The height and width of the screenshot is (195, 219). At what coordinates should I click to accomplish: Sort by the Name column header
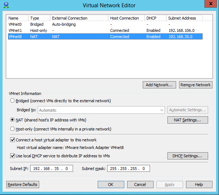click(17, 18)
